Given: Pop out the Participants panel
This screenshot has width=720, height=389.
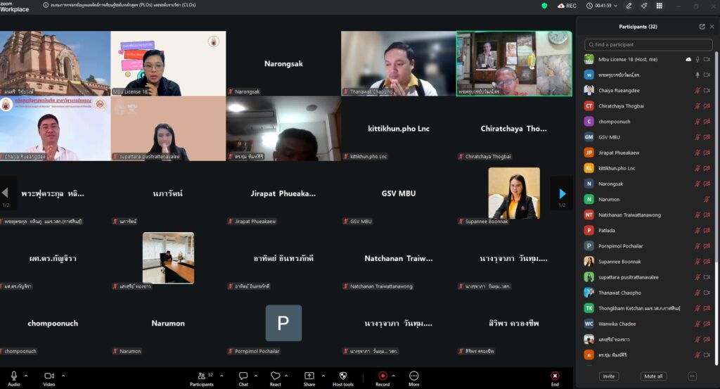Looking at the screenshot, I should tap(702, 27).
